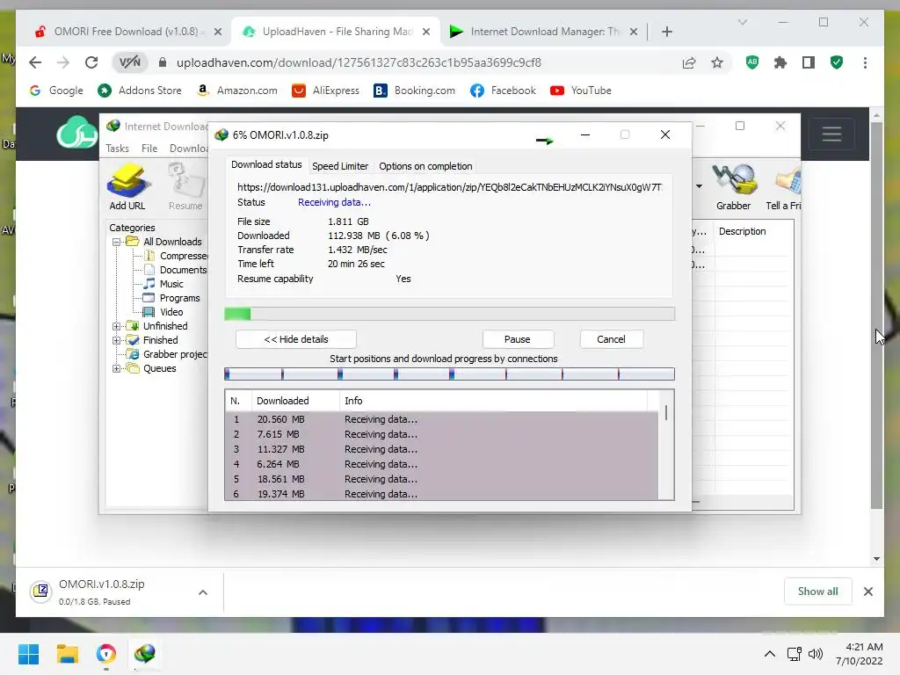Click the Add URL icon in IDM
The height and width of the screenshot is (675, 900).
[127, 186]
